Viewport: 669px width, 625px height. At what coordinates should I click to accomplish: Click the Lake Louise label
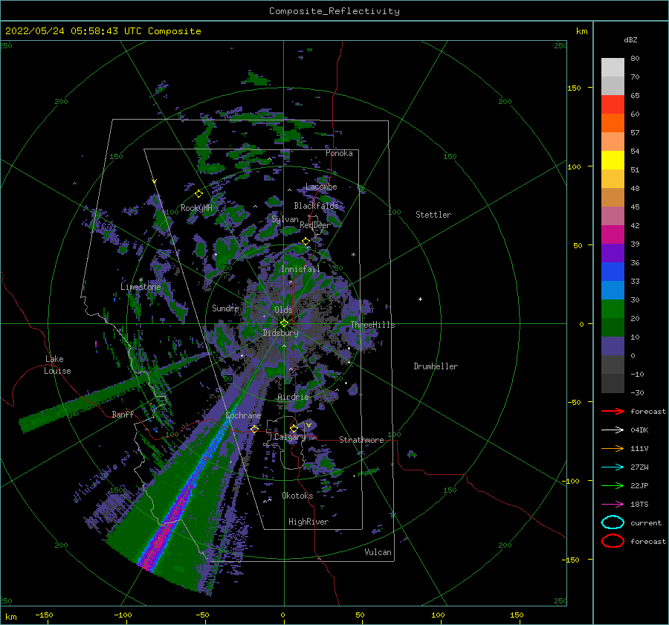(57, 365)
